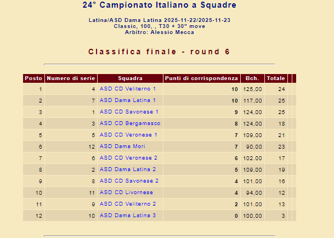Select the ASD CD Savonese 2 link
This screenshot has width=334, height=238.
(x=129, y=181)
